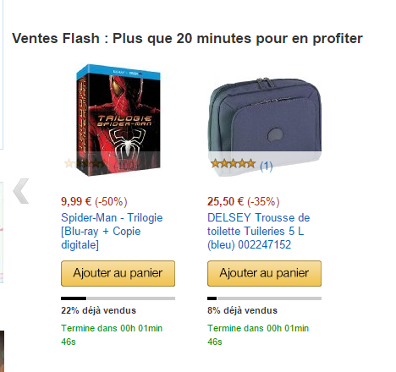
Task: Click the DELSEY countdown timer text
Action: click(258, 335)
